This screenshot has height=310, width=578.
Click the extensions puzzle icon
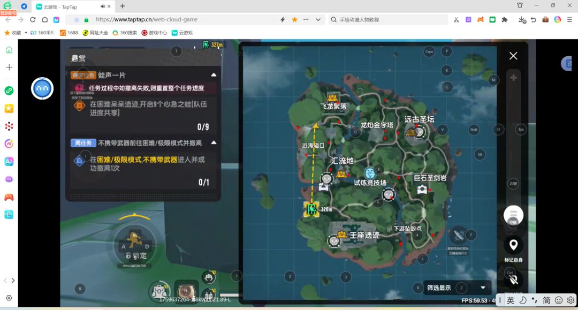(x=504, y=19)
